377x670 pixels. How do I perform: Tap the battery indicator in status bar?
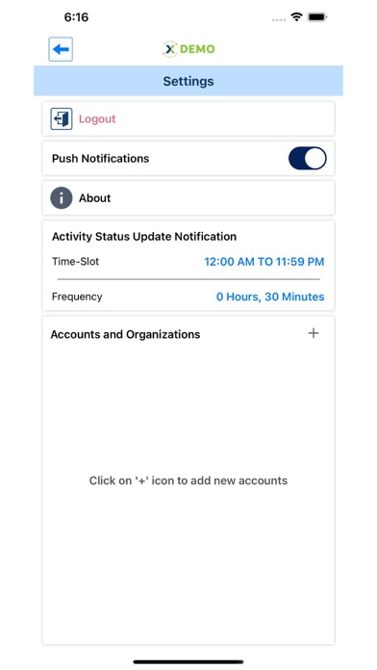(317, 17)
